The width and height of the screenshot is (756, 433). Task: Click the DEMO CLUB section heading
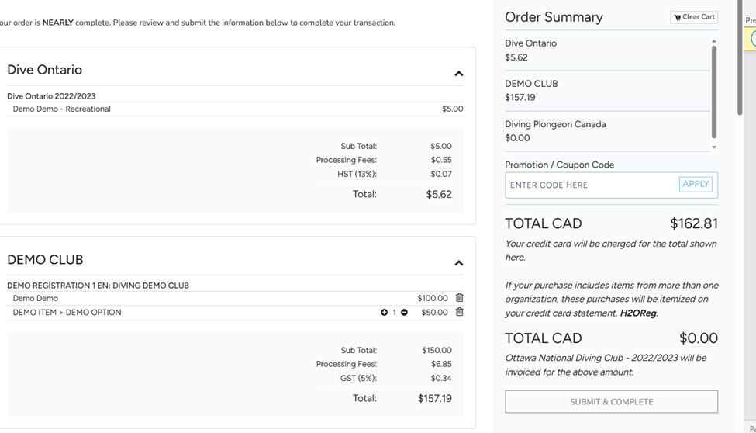coord(45,260)
